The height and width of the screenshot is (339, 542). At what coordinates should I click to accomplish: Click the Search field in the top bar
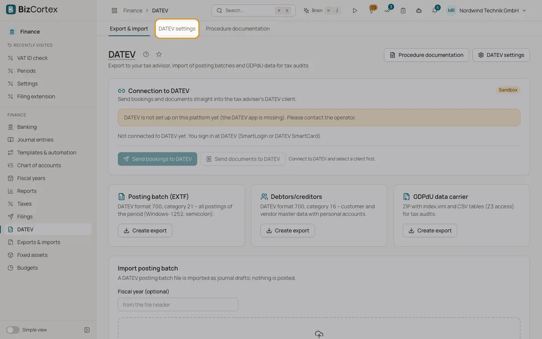253,11
